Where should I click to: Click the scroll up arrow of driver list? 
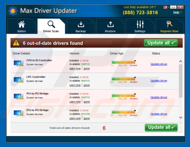tap(181, 62)
